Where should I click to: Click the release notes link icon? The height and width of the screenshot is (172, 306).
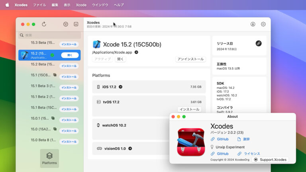pyautogui.click(x=258, y=43)
